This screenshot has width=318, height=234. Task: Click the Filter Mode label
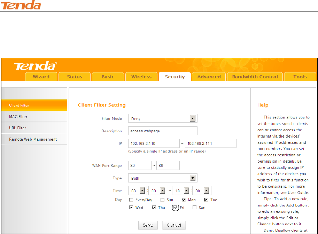pyautogui.click(x=112, y=118)
